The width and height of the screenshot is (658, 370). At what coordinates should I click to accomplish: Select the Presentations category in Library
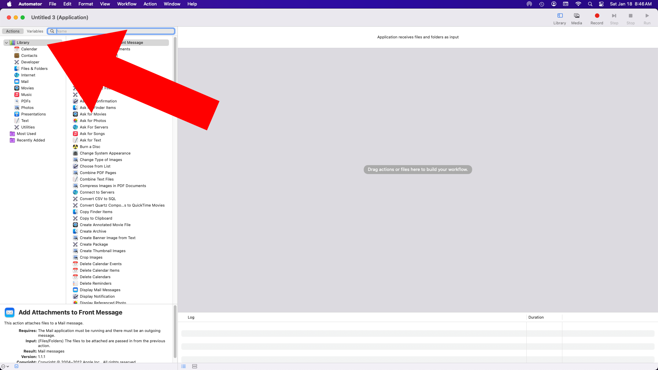(33, 114)
